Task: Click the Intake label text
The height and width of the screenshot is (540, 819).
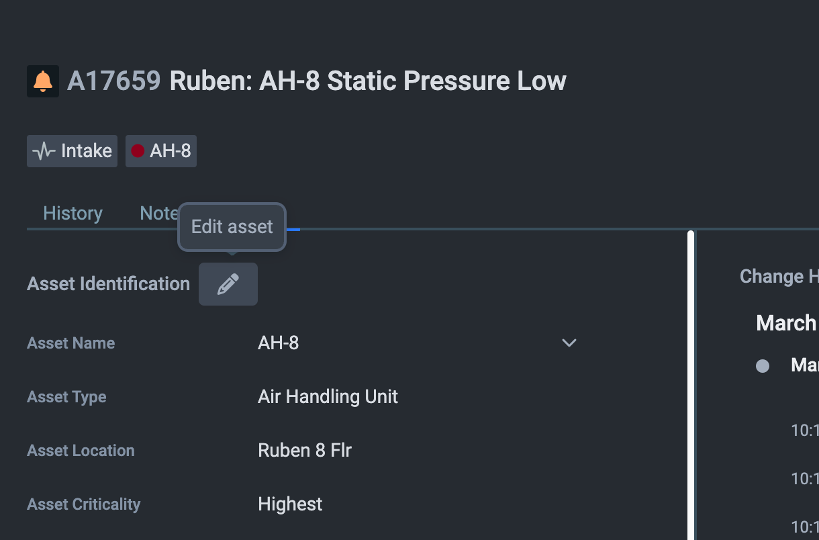Action: click(87, 151)
